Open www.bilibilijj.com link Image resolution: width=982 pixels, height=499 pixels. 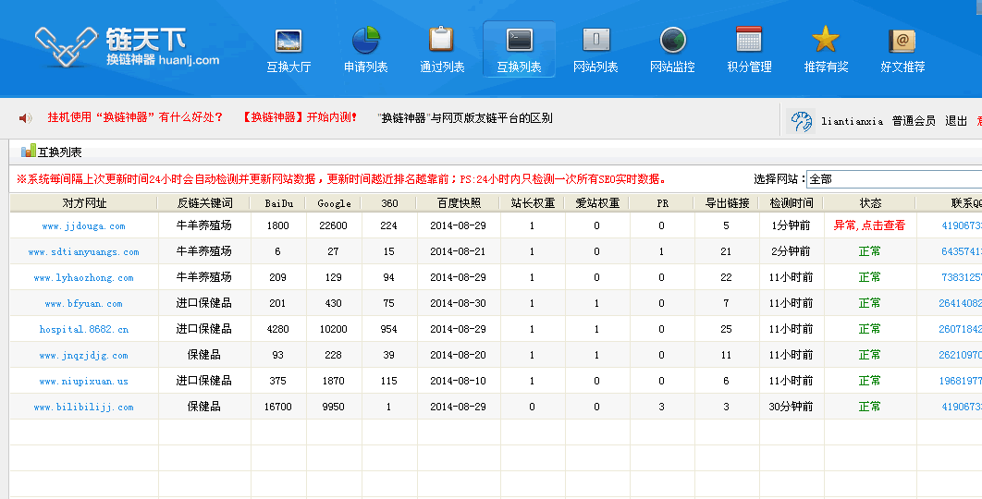tap(84, 407)
